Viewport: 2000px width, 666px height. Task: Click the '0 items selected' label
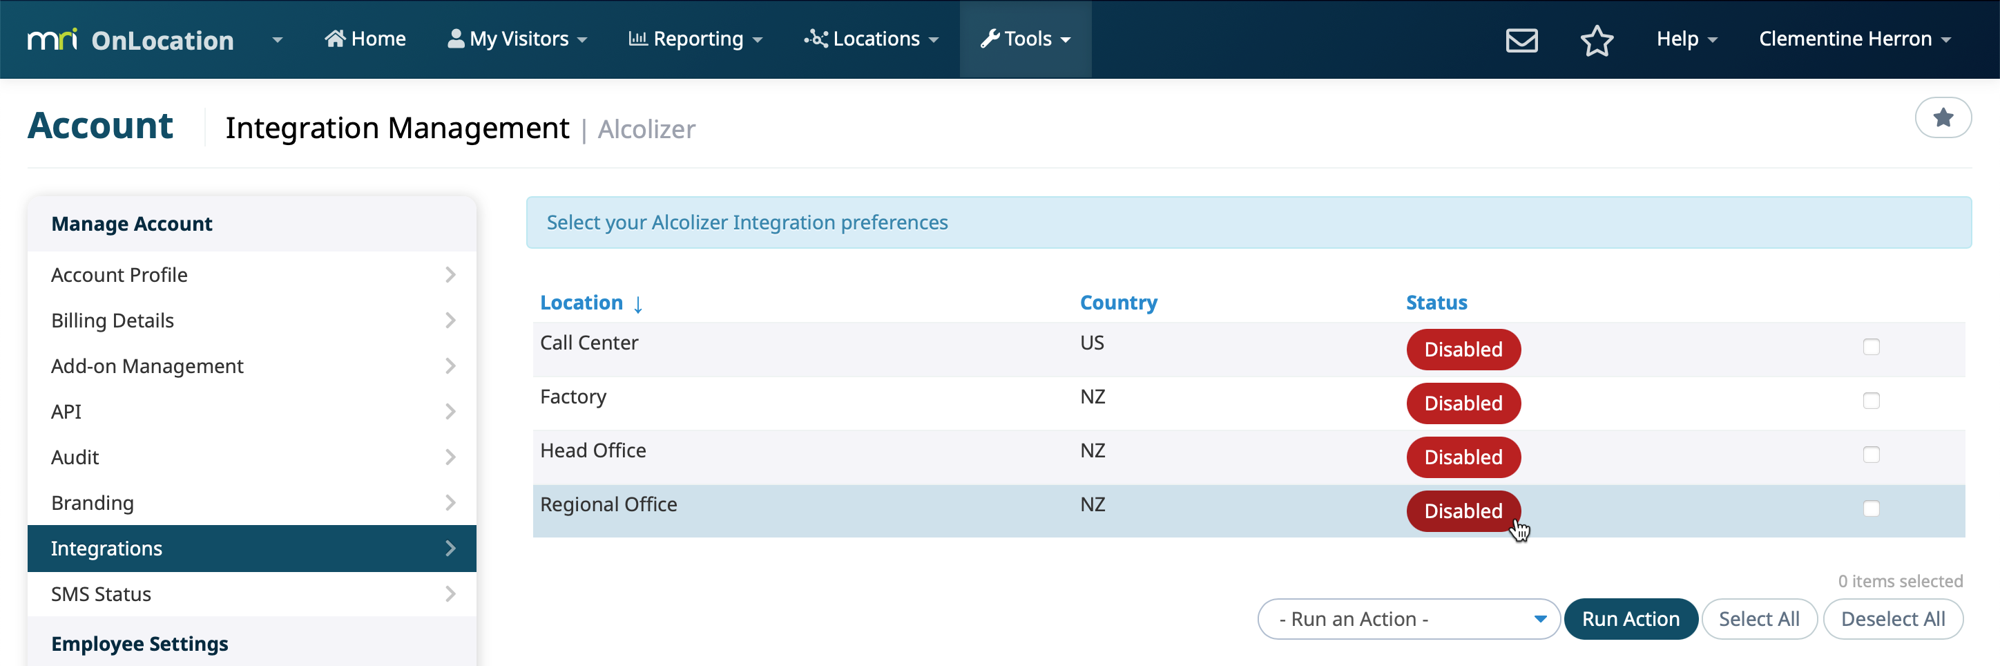(x=1900, y=581)
